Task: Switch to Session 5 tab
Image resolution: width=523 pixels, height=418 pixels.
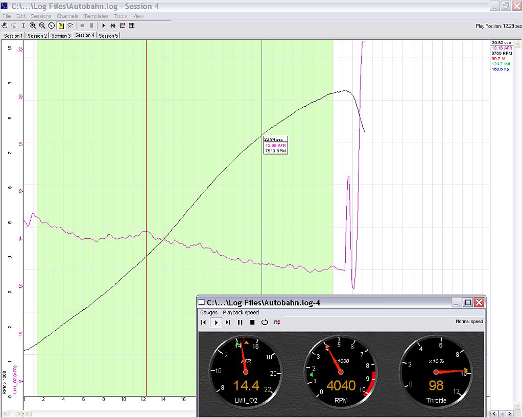Action: (x=108, y=36)
